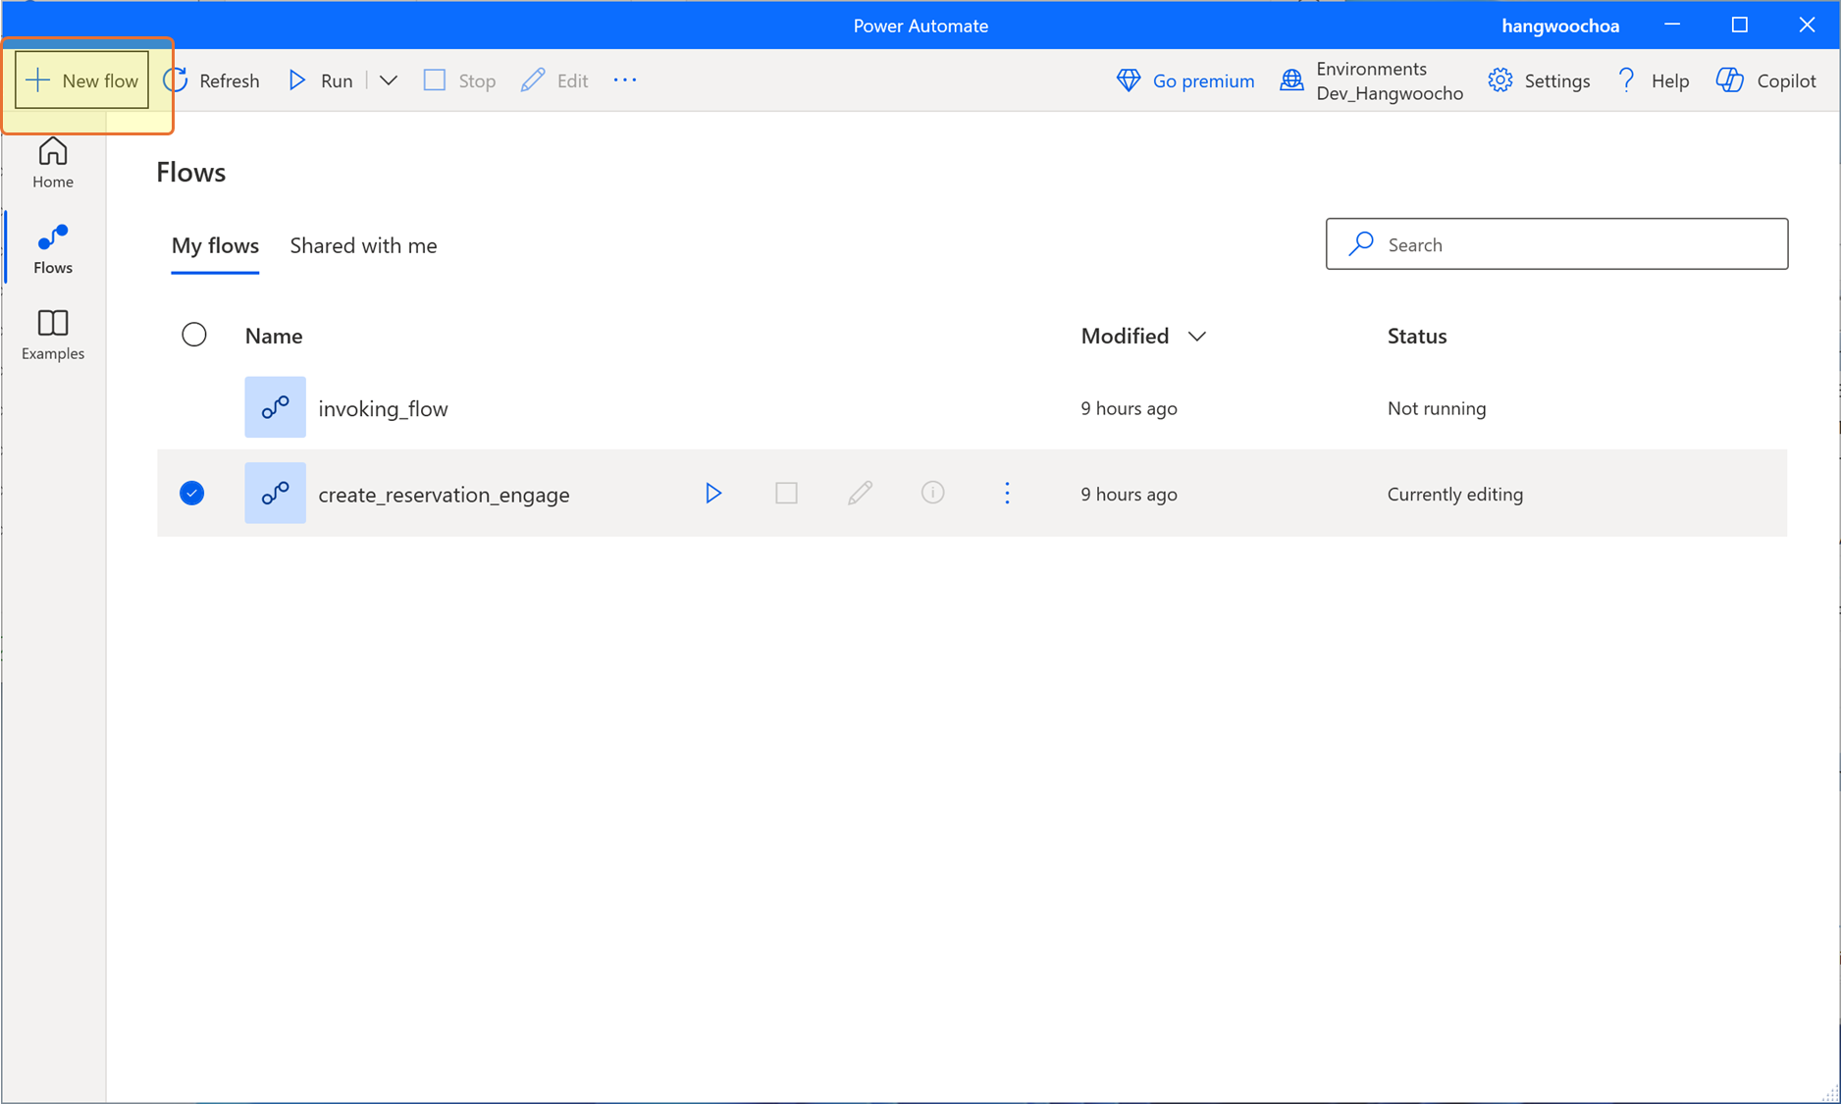
Task: Sort by Modified column header
Action: pos(1143,336)
